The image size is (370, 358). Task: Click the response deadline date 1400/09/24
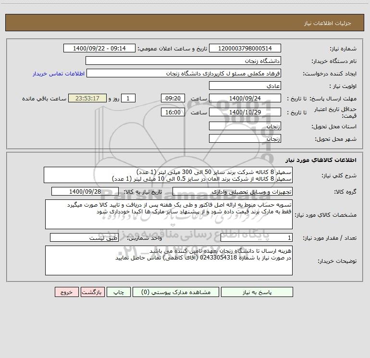pos(245,98)
